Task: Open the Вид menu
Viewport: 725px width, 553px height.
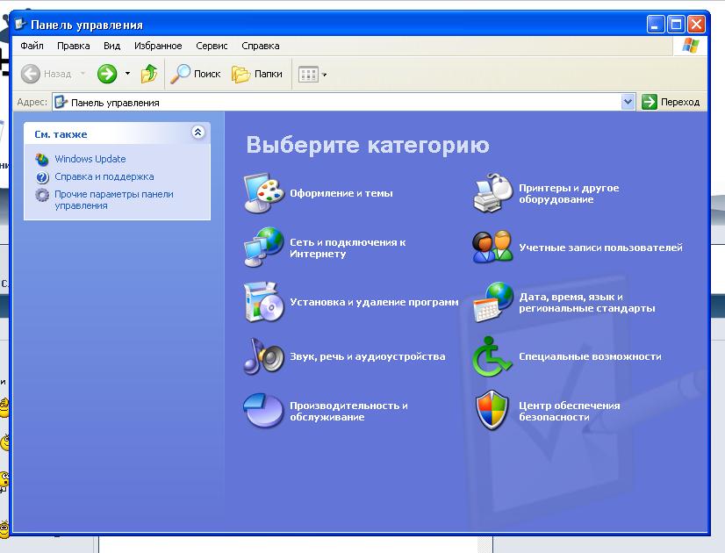Action: (111, 46)
